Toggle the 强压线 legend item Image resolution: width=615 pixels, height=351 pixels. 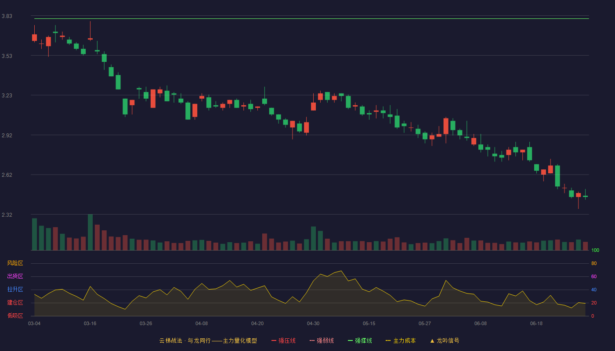[283, 340]
